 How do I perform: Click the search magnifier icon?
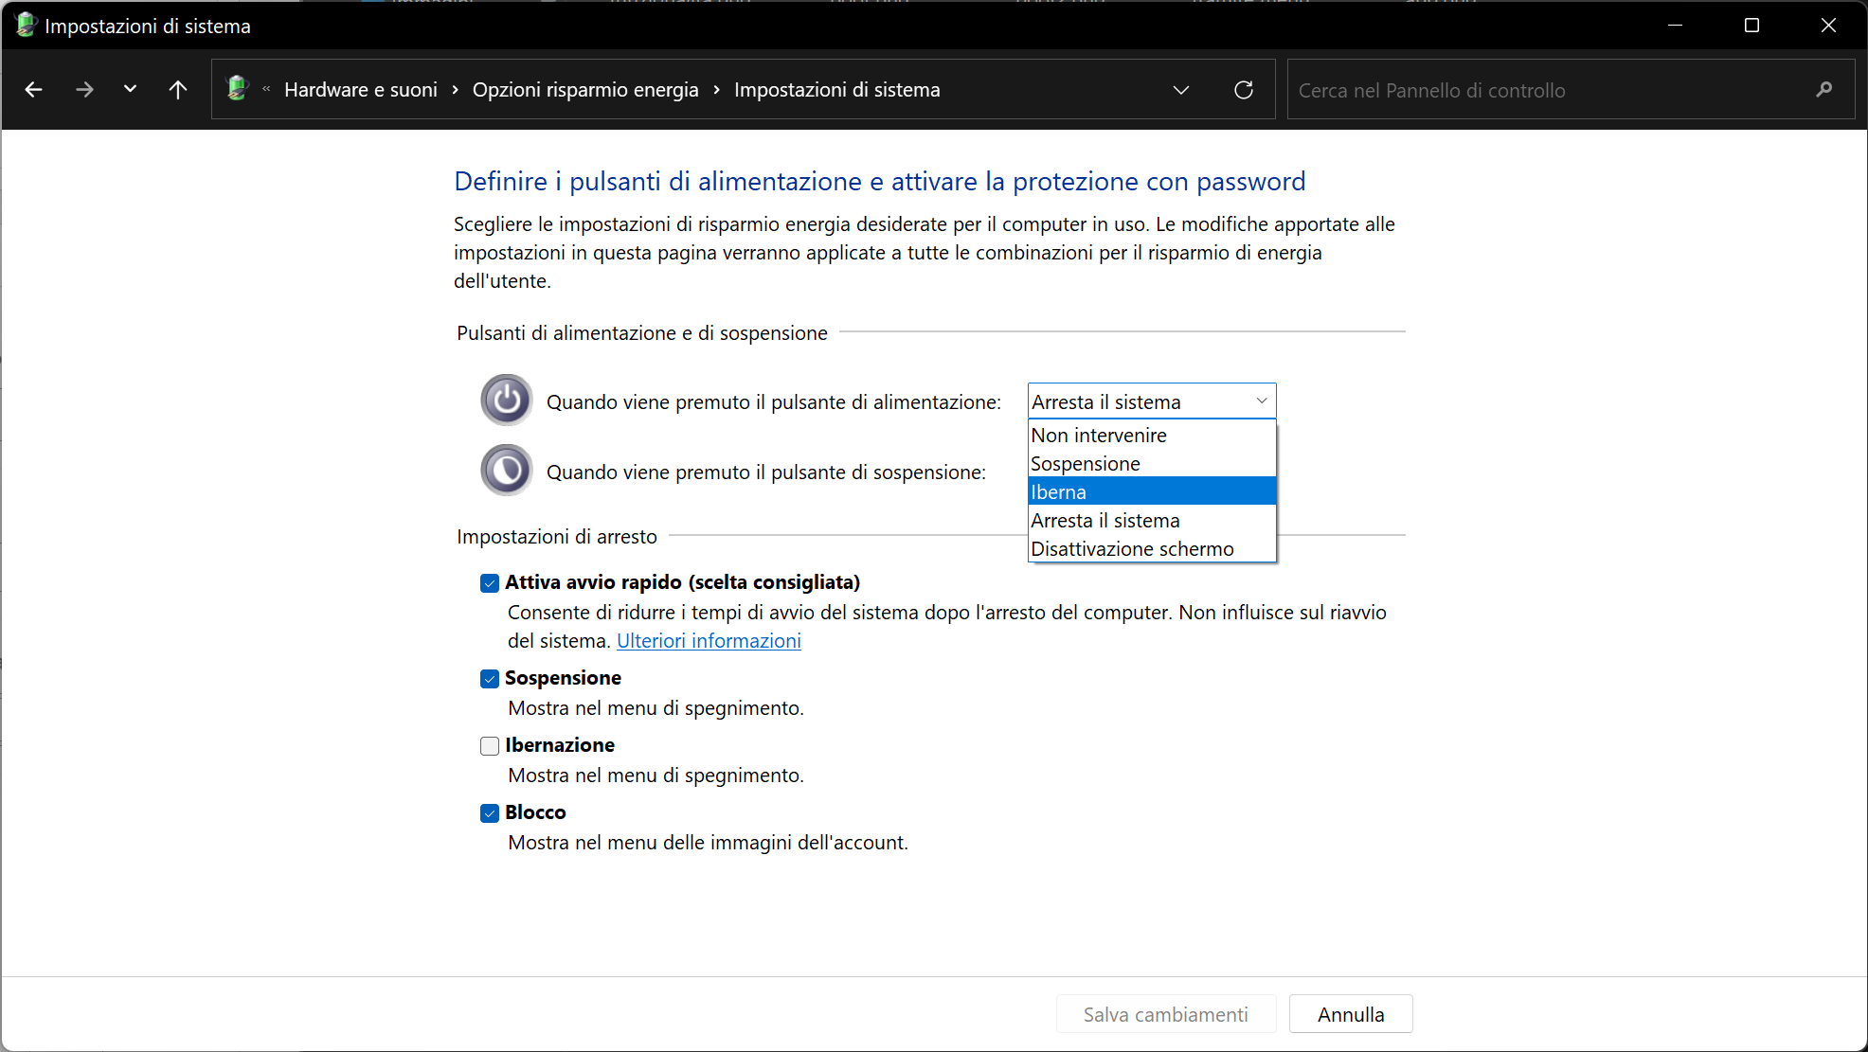pos(1823,90)
